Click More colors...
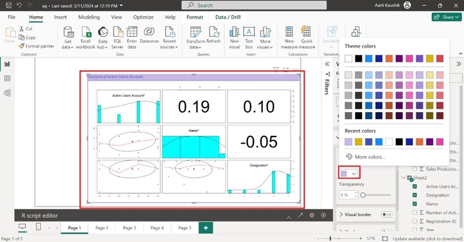The width and height of the screenshot is (464, 242). click(366, 157)
